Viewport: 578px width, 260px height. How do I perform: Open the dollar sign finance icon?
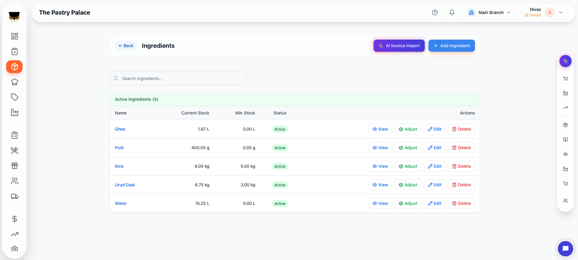pyautogui.click(x=14, y=219)
